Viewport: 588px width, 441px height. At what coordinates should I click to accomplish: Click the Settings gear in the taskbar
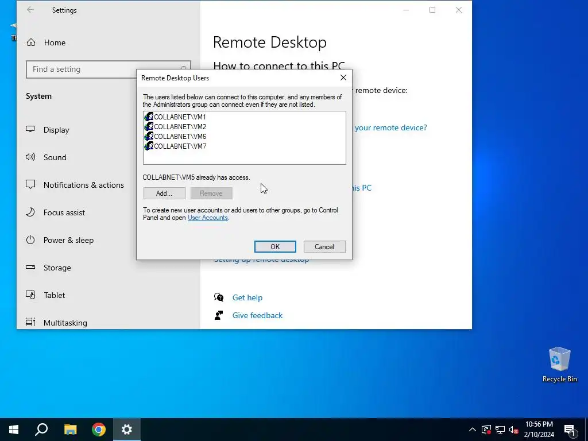[x=127, y=430]
